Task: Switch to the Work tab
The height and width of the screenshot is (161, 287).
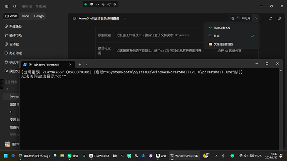Action: pos(11,16)
